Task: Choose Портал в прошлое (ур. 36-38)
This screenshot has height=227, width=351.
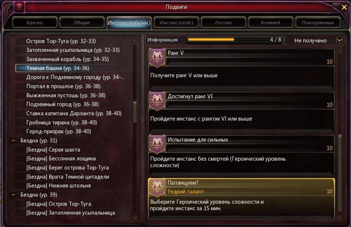Action: pyautogui.click(x=63, y=86)
